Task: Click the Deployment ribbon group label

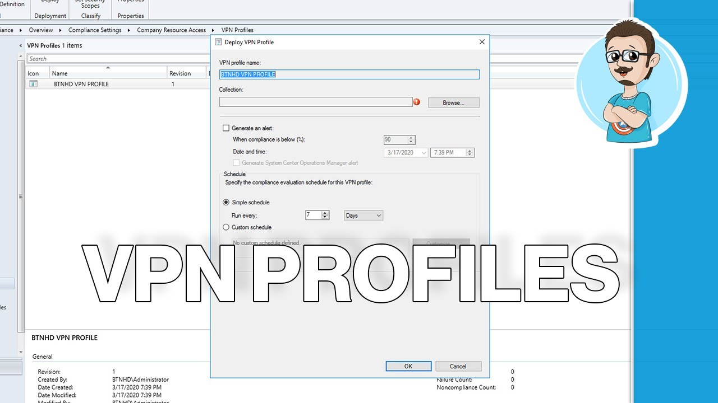Action: click(x=50, y=16)
